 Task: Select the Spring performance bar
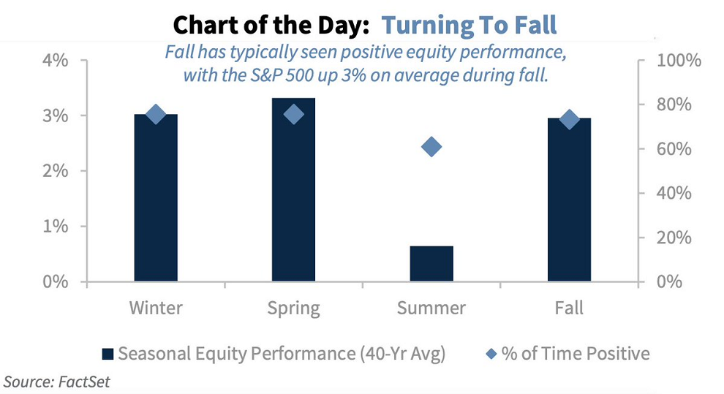tap(294, 190)
